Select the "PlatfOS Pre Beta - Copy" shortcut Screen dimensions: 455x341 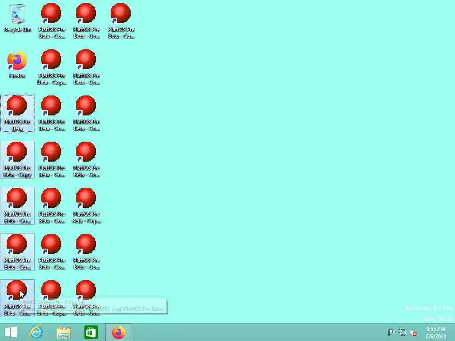[17, 159]
